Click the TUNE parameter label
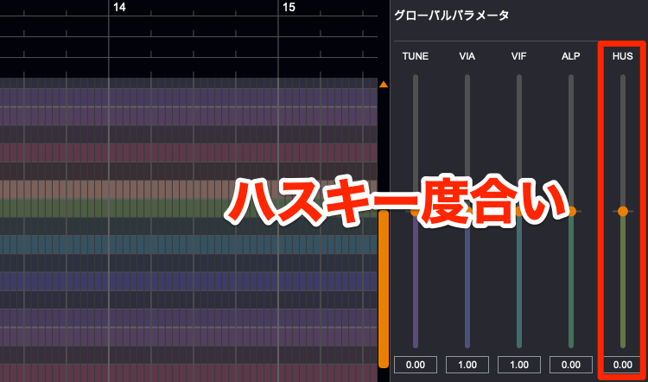This screenshot has width=648, height=382. (x=416, y=56)
